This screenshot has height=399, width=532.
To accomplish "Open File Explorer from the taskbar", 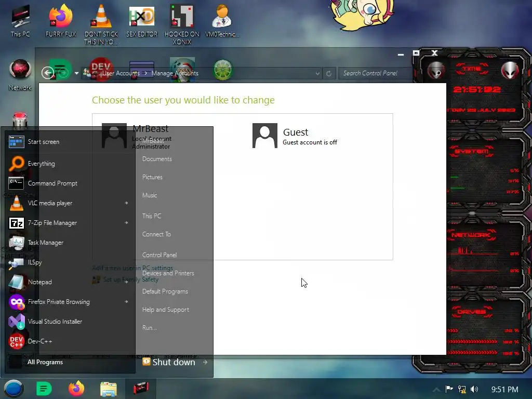I will [x=109, y=389].
